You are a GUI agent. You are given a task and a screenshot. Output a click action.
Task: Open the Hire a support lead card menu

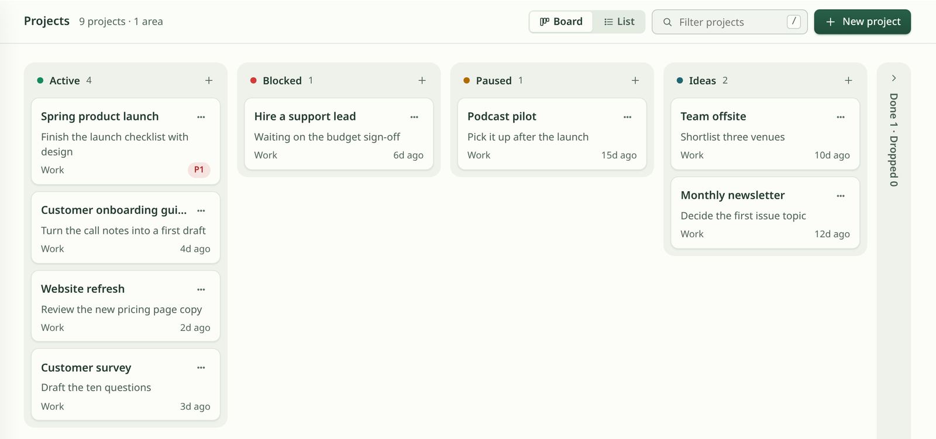[x=414, y=117]
